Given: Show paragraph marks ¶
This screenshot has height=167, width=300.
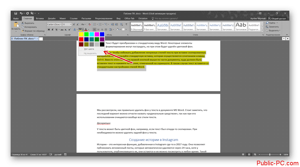Looking at the screenshot, I should [x=126, y=24].
